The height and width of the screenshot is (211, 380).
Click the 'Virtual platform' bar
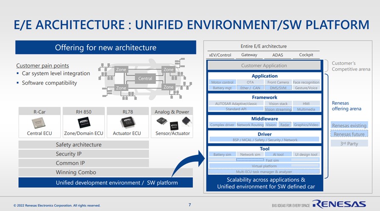click(264, 166)
